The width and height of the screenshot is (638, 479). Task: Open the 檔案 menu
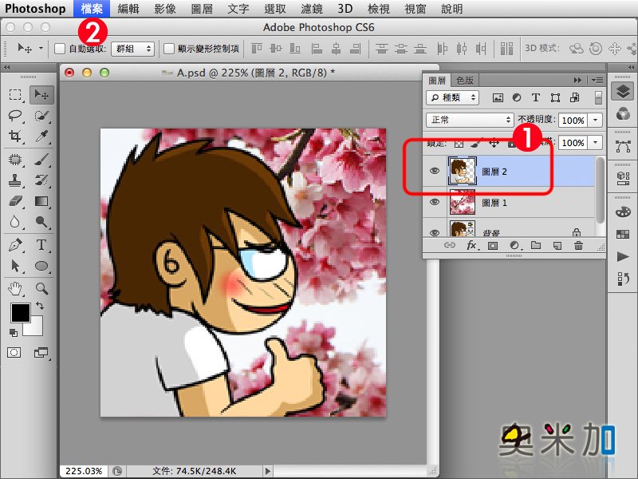92,9
